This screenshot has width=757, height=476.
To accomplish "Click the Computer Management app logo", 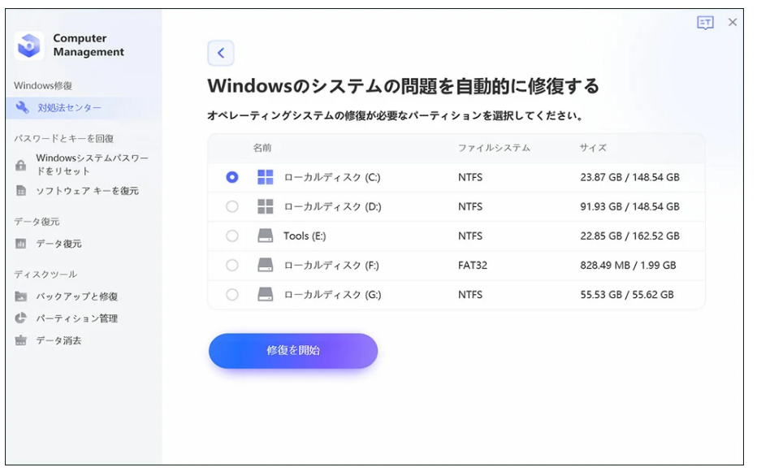I will [29, 45].
